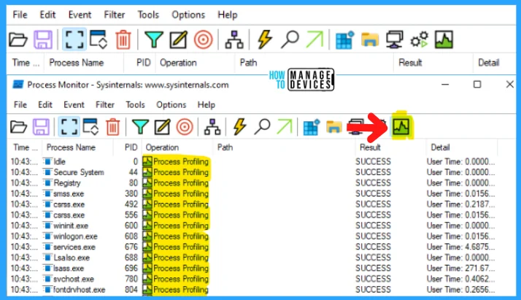Click Save icon in upper window toolbar
The width and height of the screenshot is (521, 300).
point(43,39)
